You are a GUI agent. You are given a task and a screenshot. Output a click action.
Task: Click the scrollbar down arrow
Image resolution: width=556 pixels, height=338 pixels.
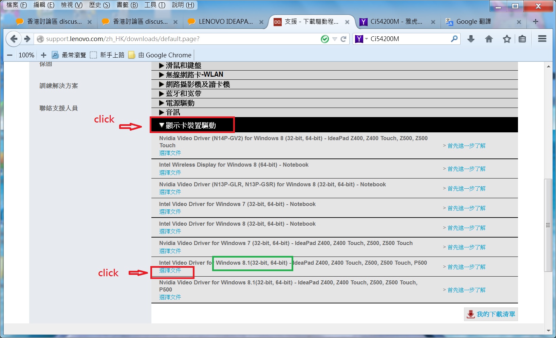548,331
